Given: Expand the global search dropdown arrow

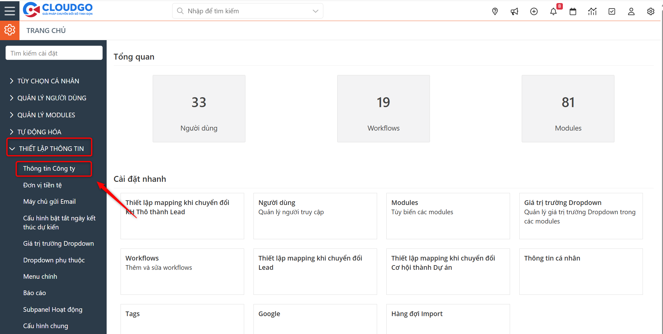Looking at the screenshot, I should click(315, 11).
